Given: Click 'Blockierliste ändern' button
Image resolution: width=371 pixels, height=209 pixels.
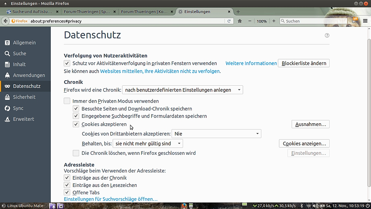Looking at the screenshot, I should [x=304, y=63].
